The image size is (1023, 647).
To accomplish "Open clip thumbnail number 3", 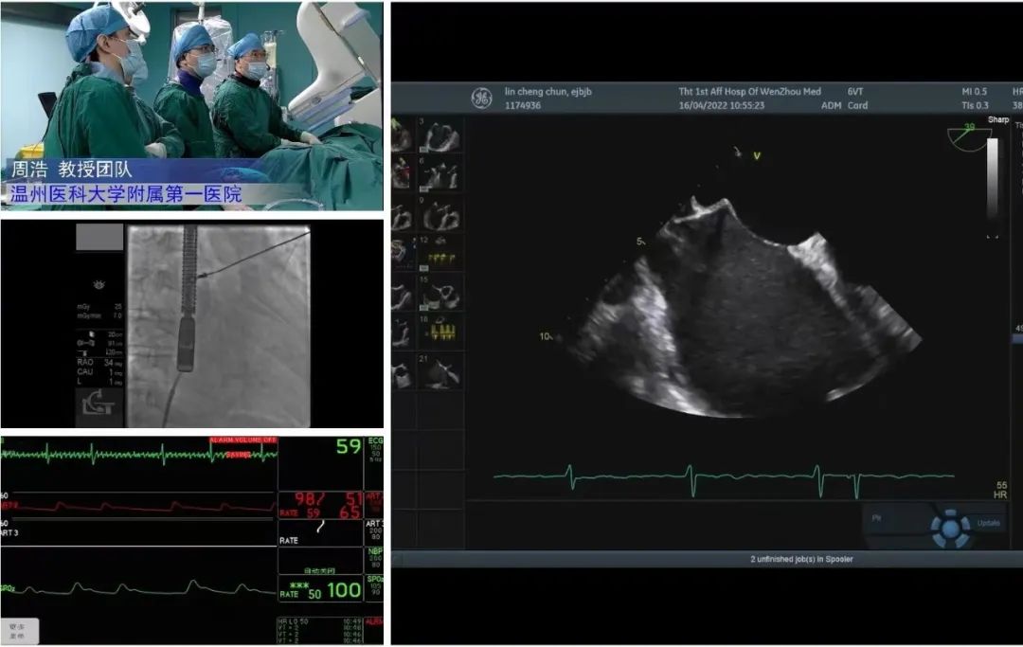I will coord(441,136).
